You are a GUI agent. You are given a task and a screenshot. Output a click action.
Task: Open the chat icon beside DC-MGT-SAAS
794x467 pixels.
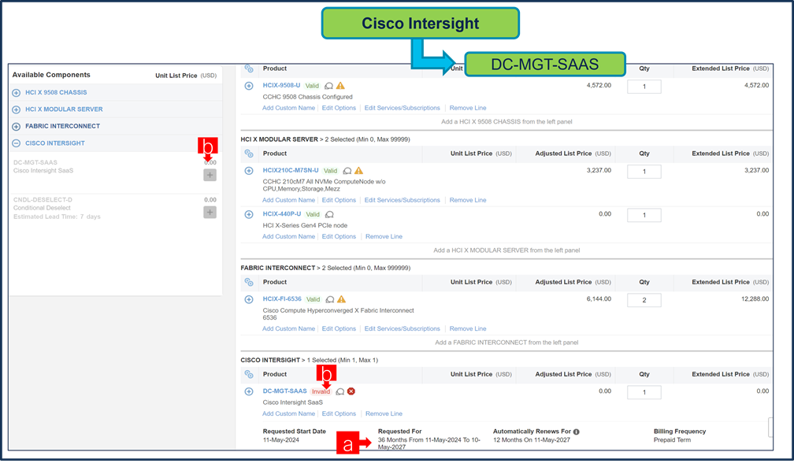coord(340,392)
